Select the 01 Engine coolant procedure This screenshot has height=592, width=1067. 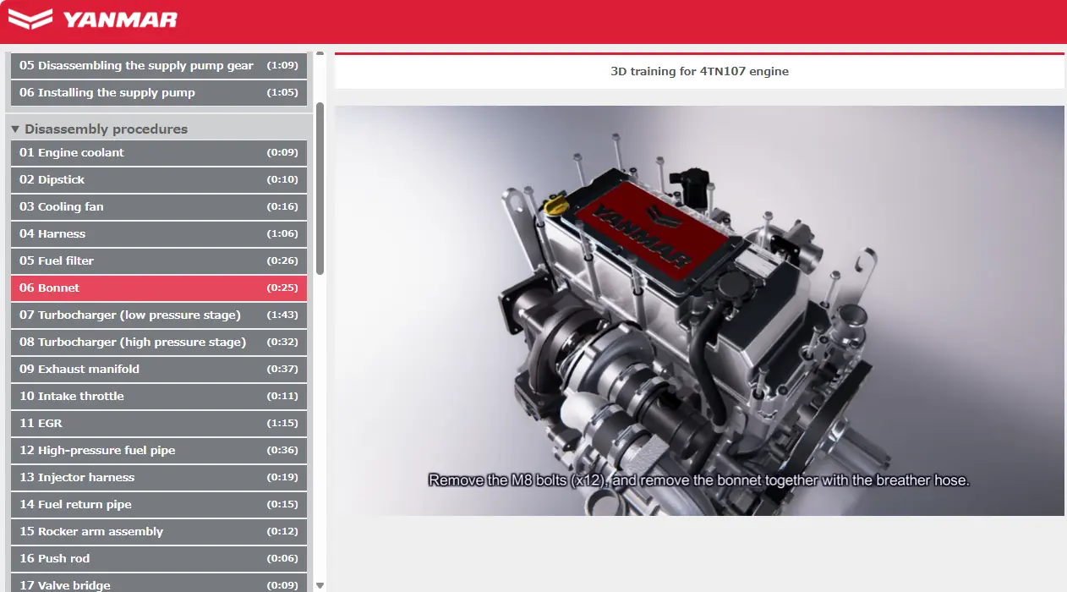coord(157,152)
